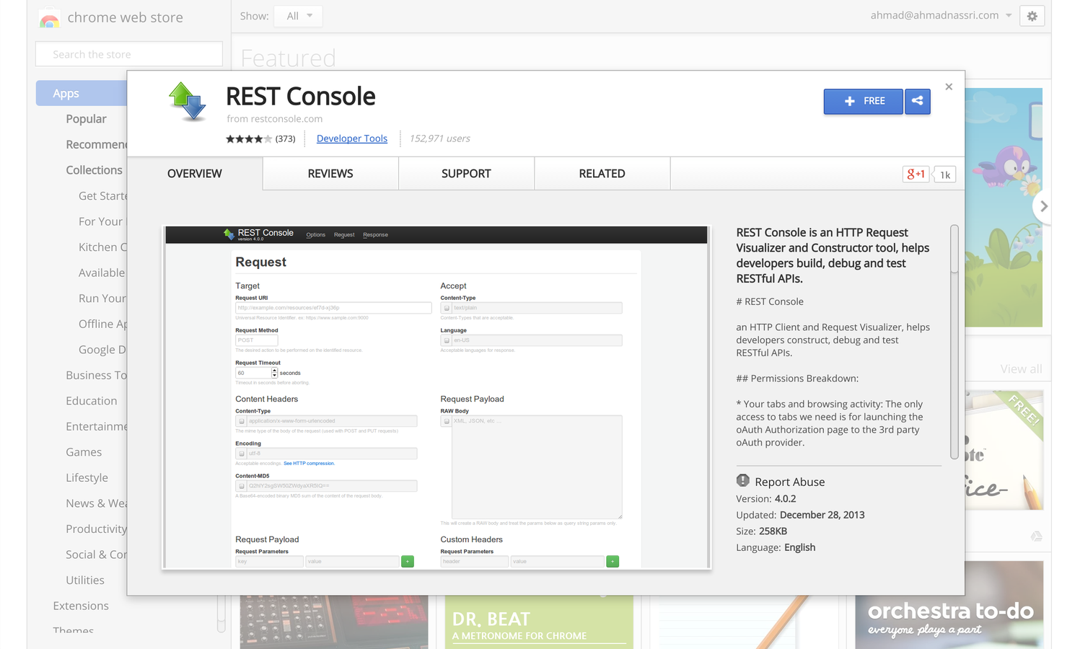Click the description panel scrollbar
This screenshot has width=1075, height=649.
(x=954, y=342)
